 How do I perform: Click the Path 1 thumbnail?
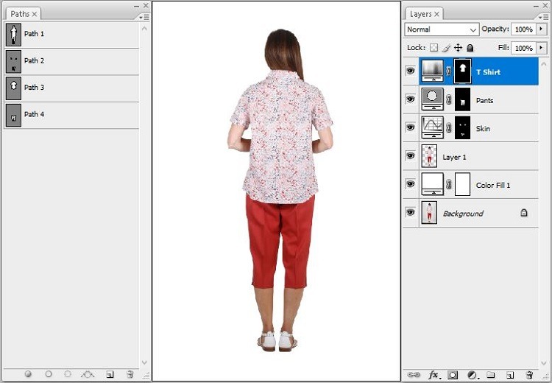pyautogui.click(x=13, y=35)
